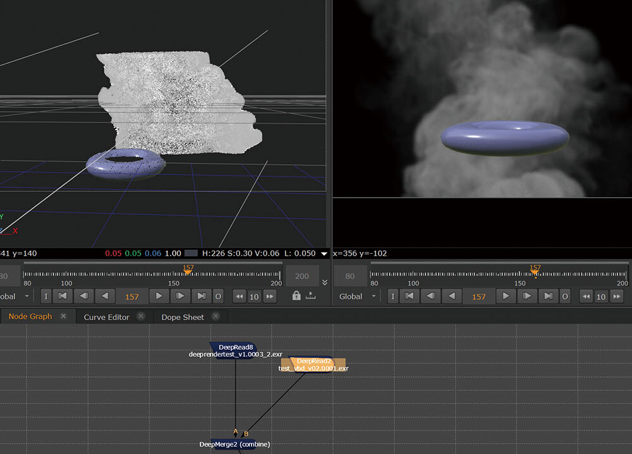Image resolution: width=632 pixels, height=454 pixels.
Task: Skip forward 10 frames in right viewer
Action: click(x=617, y=296)
